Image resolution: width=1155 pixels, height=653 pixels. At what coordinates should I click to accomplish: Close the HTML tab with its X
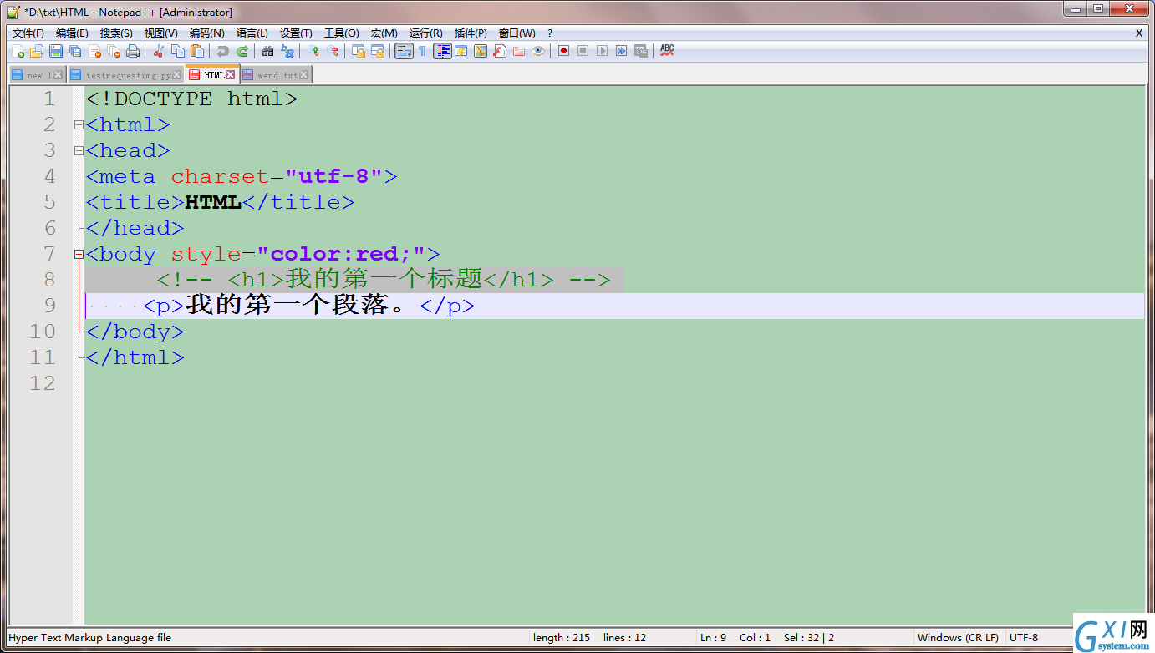pyautogui.click(x=231, y=75)
